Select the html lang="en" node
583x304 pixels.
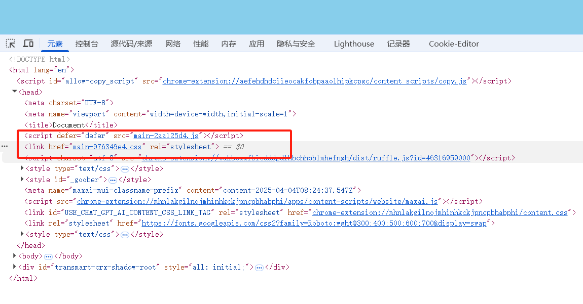(42, 70)
